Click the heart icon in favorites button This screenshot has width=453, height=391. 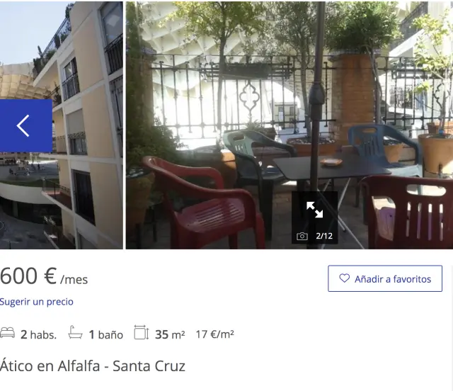pyautogui.click(x=344, y=278)
